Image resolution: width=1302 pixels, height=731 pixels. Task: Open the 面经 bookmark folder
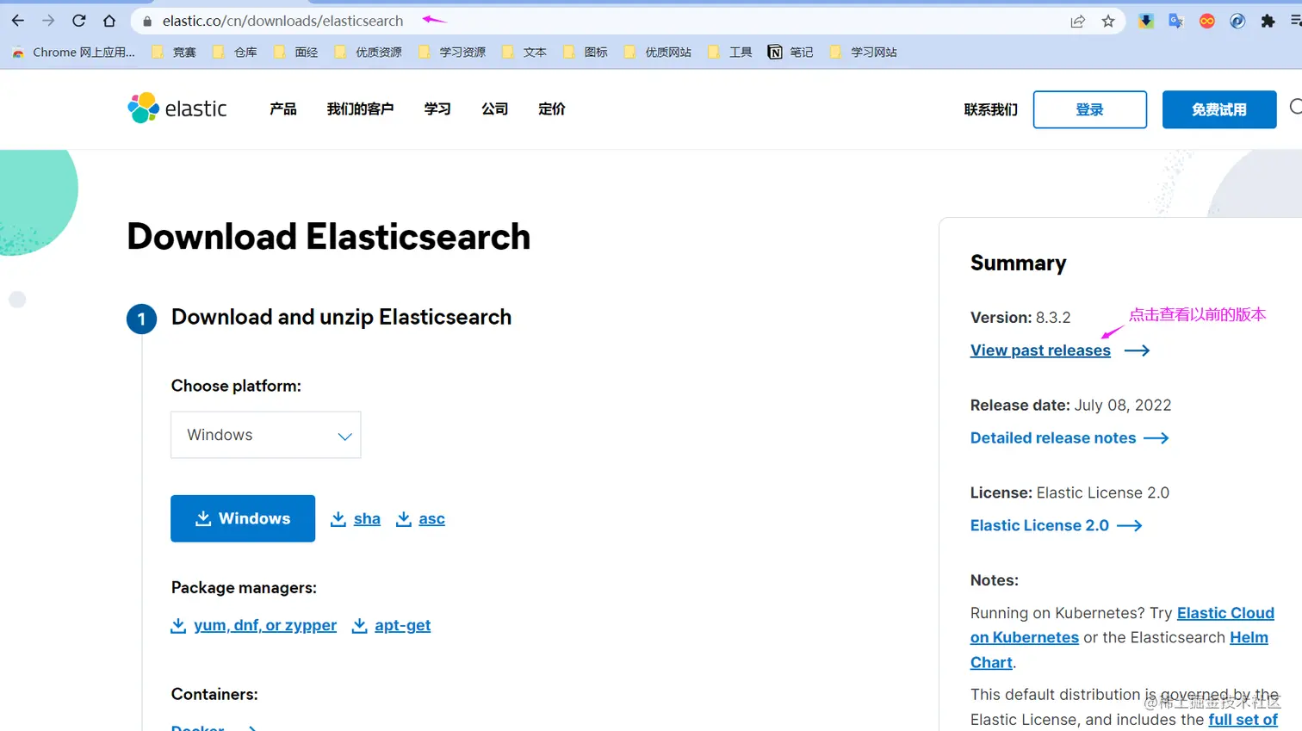[296, 53]
